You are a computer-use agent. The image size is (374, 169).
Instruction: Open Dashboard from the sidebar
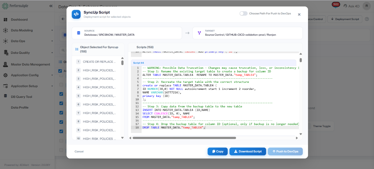19,20
